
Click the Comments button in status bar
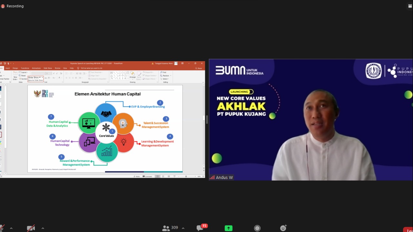click(148, 177)
